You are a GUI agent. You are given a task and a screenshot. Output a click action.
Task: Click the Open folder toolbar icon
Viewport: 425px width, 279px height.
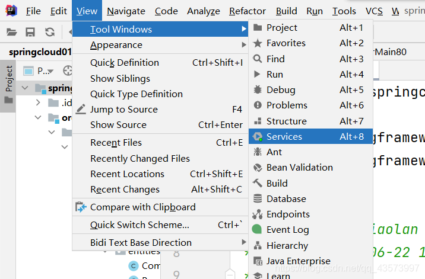tap(11, 32)
